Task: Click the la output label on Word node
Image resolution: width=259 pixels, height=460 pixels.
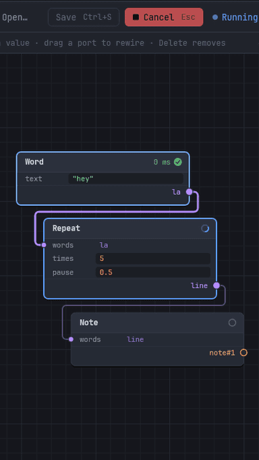Action: 176,192
